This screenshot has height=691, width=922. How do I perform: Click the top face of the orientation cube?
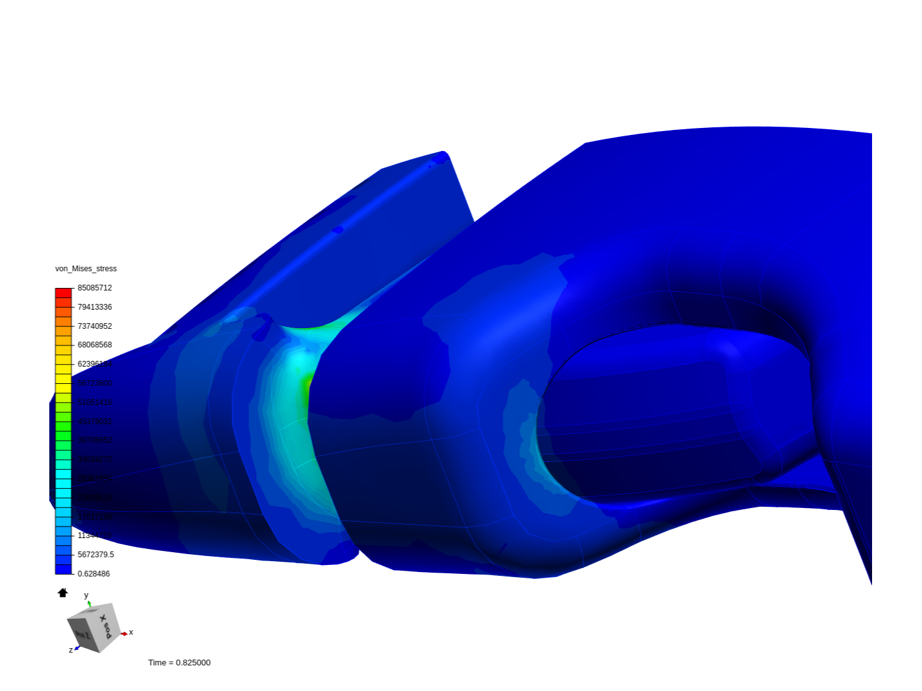tap(90, 611)
